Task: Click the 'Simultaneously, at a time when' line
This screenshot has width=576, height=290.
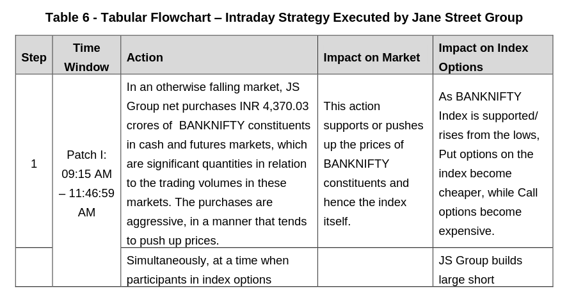Action: pyautogui.click(x=207, y=261)
